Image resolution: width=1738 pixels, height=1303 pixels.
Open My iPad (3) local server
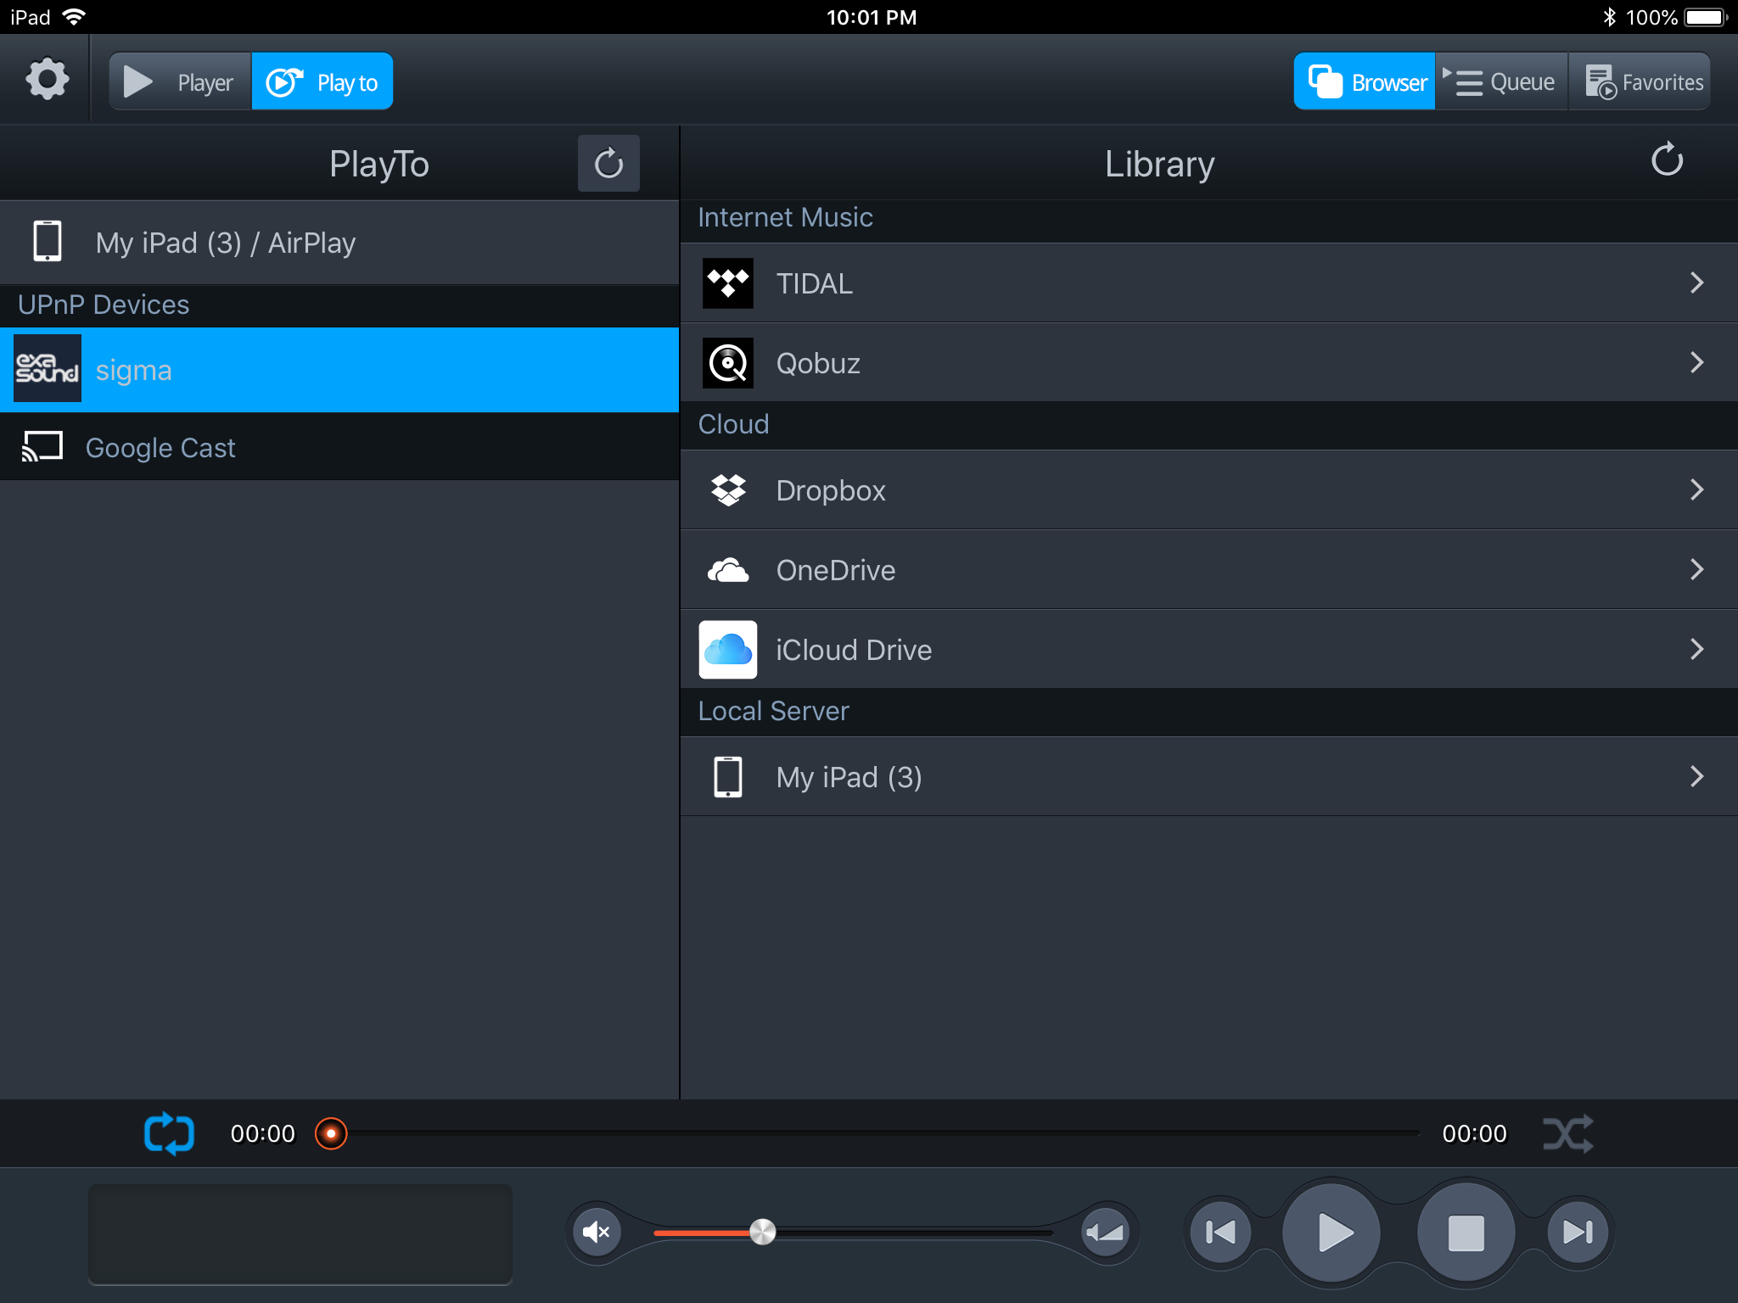1208,777
